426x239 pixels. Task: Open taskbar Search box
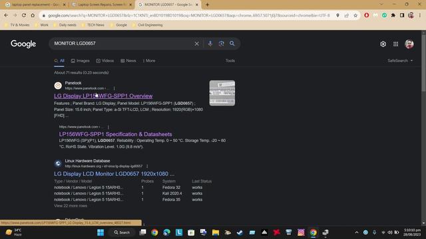(x=122, y=232)
